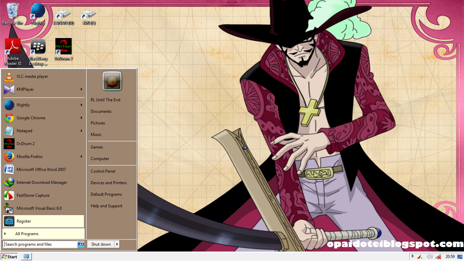This screenshot has width=464, height=261.
Task: Click the pinned taskbar program icon
Action: pos(26,257)
